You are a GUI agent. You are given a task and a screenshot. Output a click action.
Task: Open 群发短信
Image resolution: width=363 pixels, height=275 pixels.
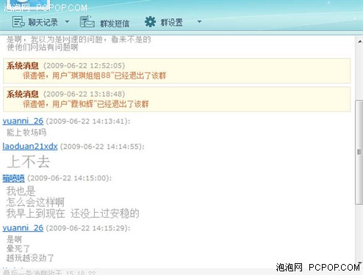(x=115, y=23)
